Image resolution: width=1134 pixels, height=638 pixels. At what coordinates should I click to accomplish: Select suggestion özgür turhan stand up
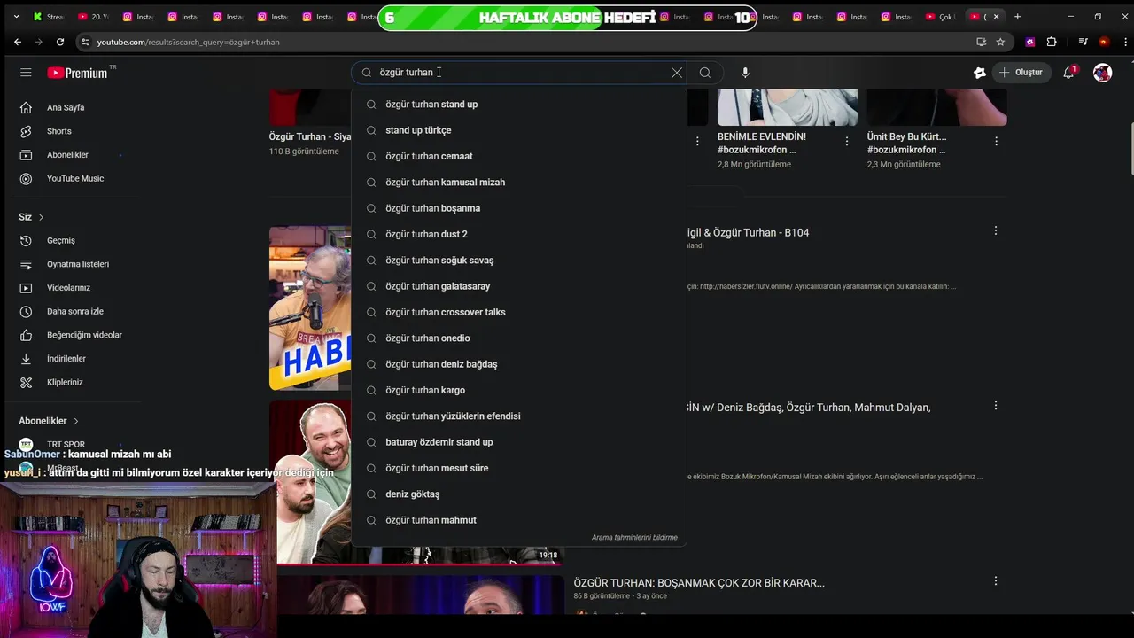[x=518, y=105]
